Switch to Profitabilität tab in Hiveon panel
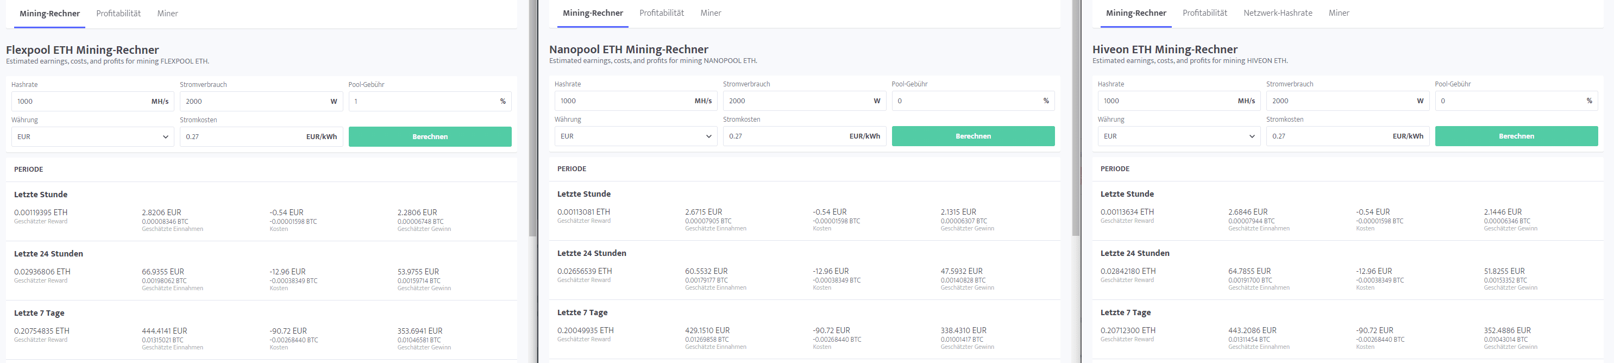 pyautogui.click(x=1205, y=12)
